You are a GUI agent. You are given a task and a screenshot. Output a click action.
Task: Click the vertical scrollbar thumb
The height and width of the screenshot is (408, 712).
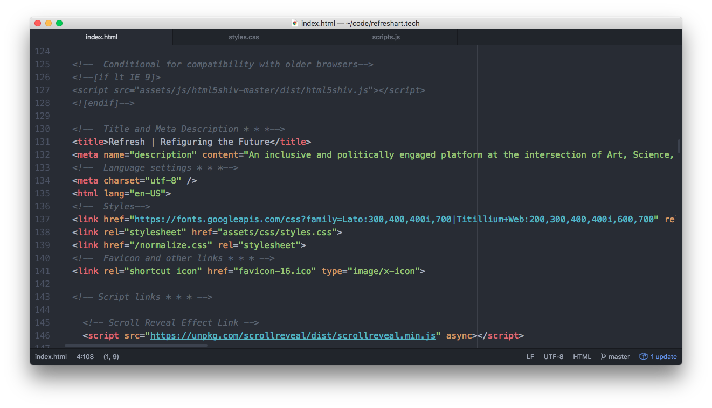pos(679,146)
